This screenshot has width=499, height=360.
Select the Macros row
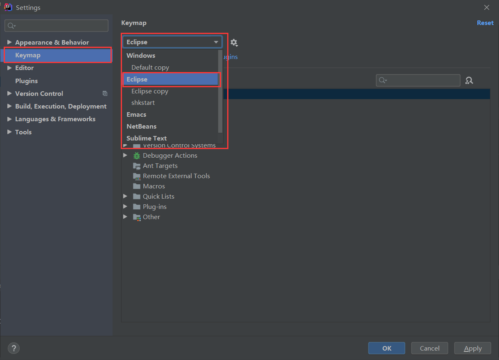click(x=305, y=186)
